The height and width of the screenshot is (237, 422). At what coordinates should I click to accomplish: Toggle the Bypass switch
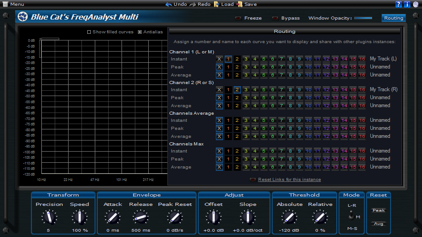pyautogui.click(x=275, y=18)
